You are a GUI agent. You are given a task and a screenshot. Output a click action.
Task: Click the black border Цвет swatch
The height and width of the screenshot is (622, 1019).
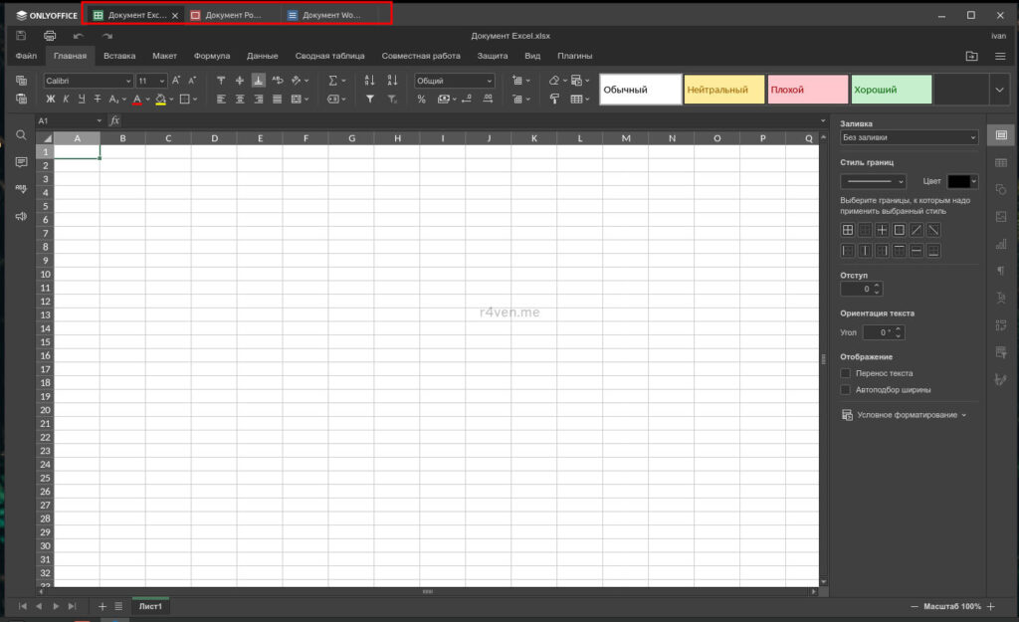[x=958, y=181]
